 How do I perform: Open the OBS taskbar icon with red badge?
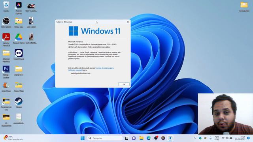156,138
